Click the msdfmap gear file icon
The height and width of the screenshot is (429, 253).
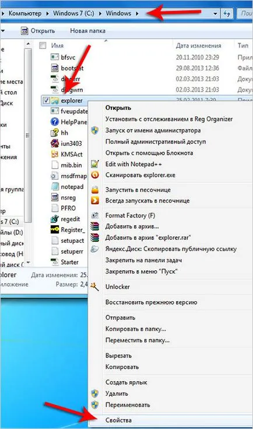click(55, 176)
